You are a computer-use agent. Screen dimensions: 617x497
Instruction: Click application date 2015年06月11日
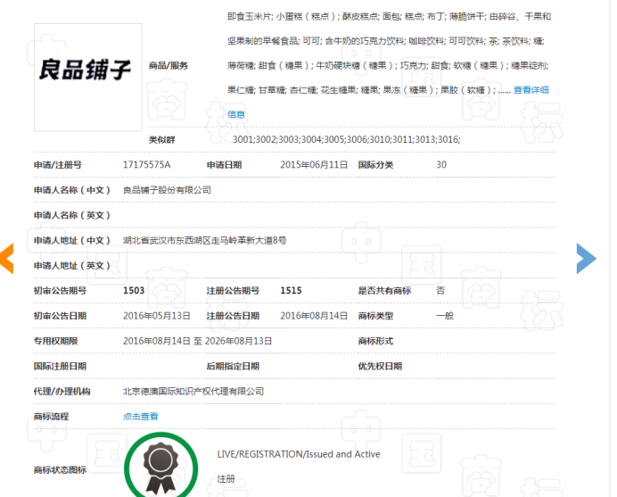(314, 165)
